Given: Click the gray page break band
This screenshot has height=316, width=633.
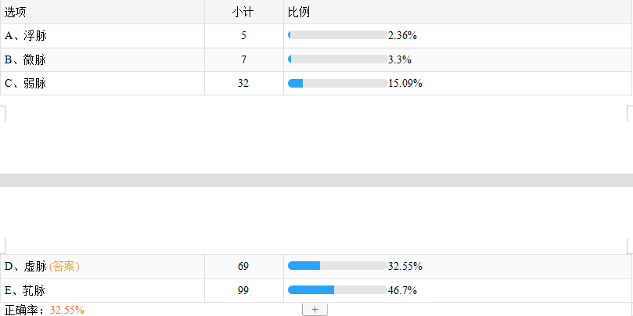Looking at the screenshot, I should pos(316,180).
